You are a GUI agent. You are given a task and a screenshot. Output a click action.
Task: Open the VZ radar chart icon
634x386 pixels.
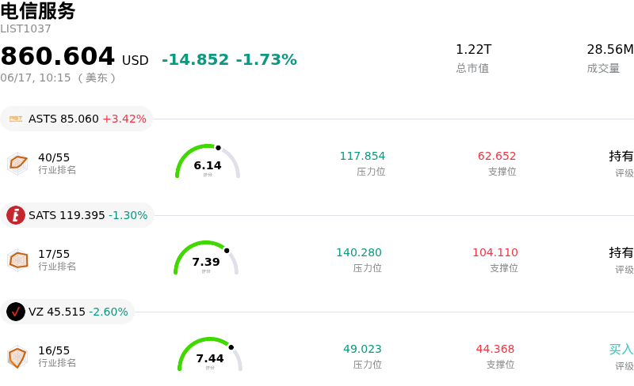17,357
